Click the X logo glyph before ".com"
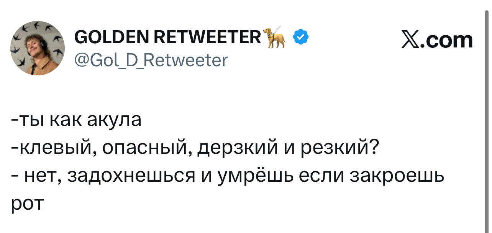 click(410, 40)
